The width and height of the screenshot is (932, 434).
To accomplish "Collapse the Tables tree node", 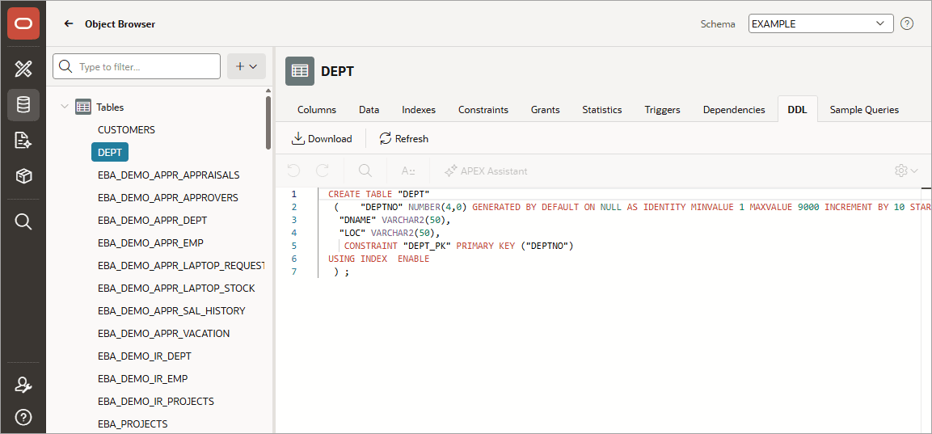I will click(65, 107).
